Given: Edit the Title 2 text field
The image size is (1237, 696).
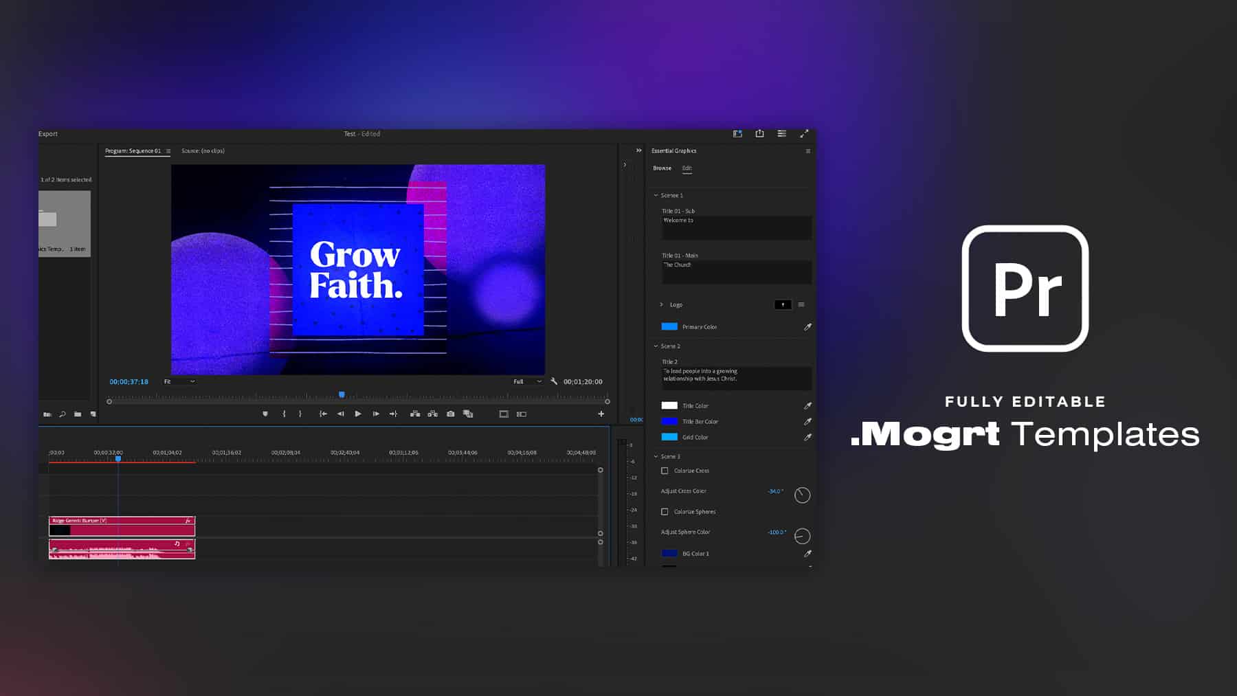Looking at the screenshot, I should click(x=737, y=379).
